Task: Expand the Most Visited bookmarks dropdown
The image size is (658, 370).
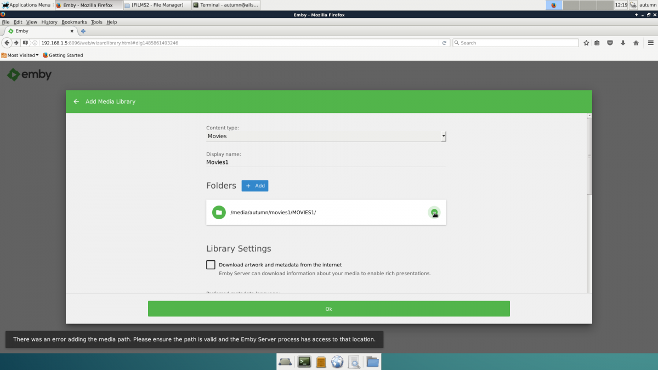Action: pos(20,55)
